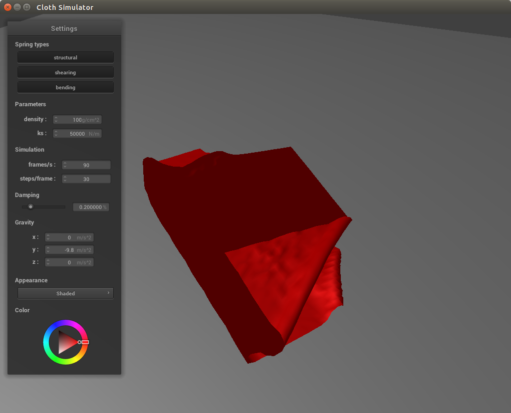Click the gravity y stepper arrows
Viewport: 511px width, 413px height.
48,250
